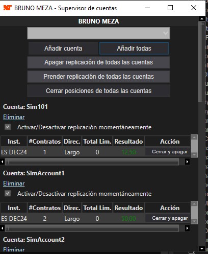The width and height of the screenshot is (208, 254).
Task: Click Prender replicación de todas las cuentas
Action: pos(98,77)
